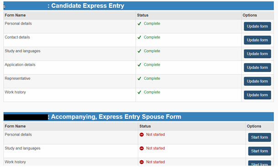The image size is (278, 167).
Task: Click the red Not started icon for spouse Work history
Action: click(142, 162)
